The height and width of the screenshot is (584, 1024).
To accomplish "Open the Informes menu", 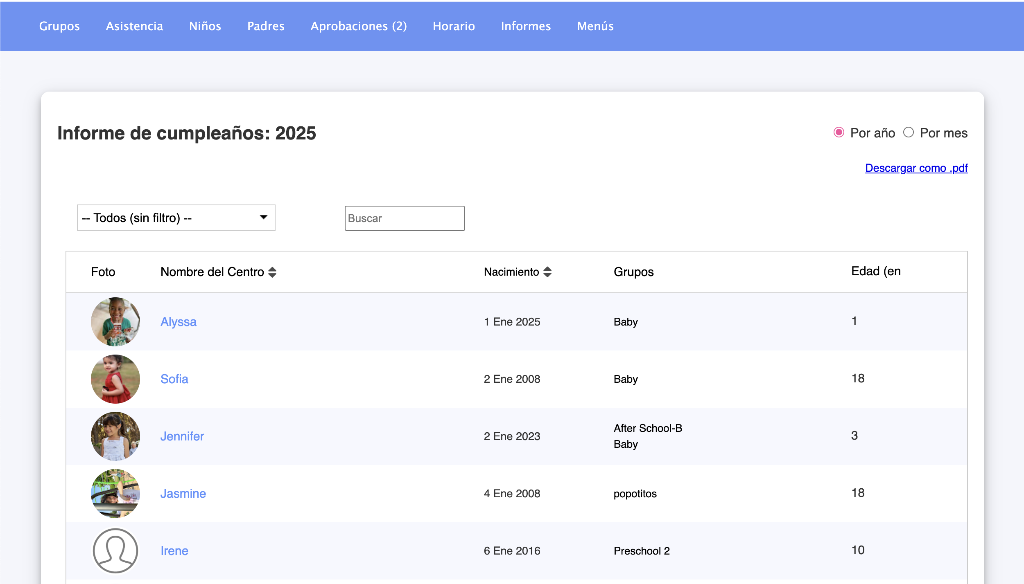I will [526, 26].
